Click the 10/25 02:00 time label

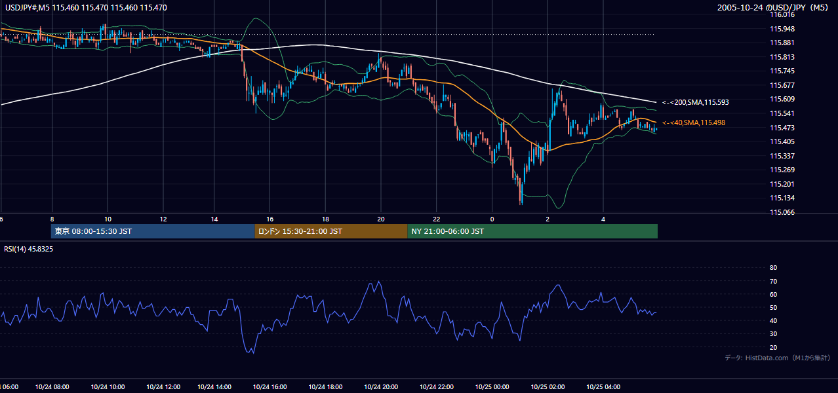point(548,386)
